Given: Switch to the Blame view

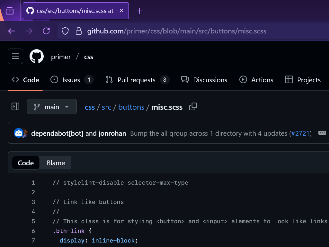Looking at the screenshot, I should pyautogui.click(x=56, y=163).
